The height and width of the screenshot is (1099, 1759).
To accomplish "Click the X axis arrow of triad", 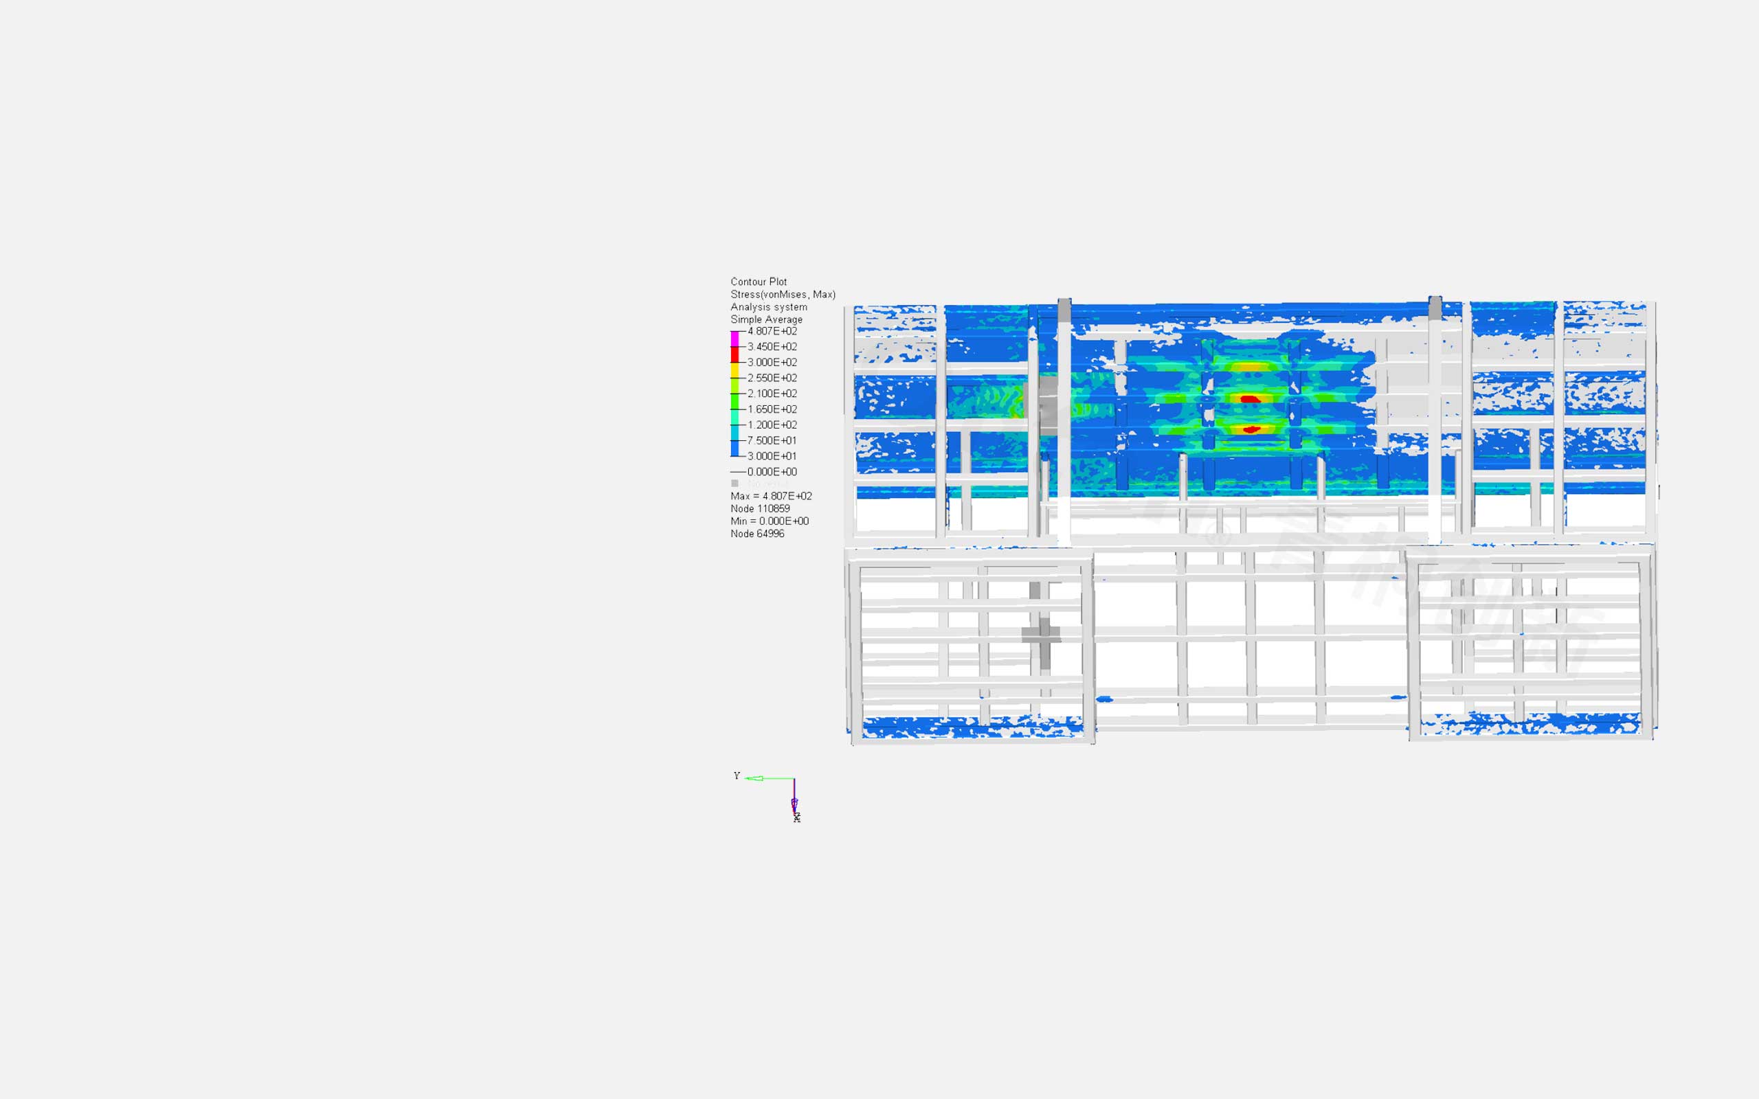I will (794, 803).
